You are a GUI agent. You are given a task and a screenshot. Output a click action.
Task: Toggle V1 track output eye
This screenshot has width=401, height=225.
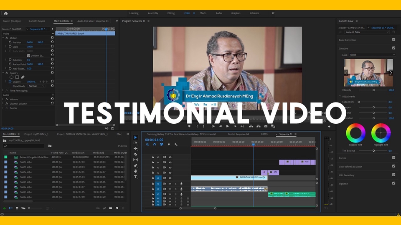[170, 178]
